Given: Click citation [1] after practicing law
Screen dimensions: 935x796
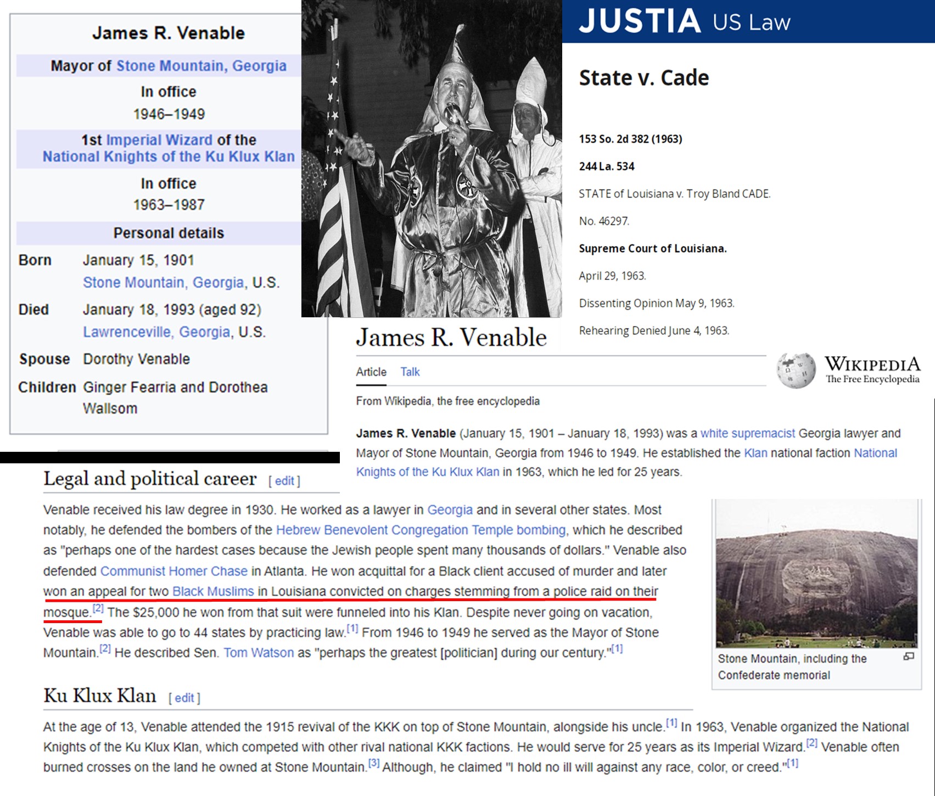Looking at the screenshot, I should coord(352,629).
